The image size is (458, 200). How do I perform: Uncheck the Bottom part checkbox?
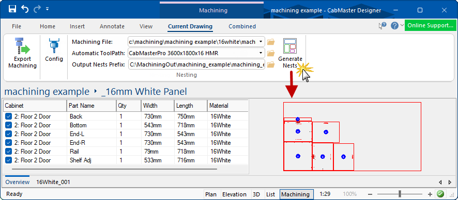(8, 125)
